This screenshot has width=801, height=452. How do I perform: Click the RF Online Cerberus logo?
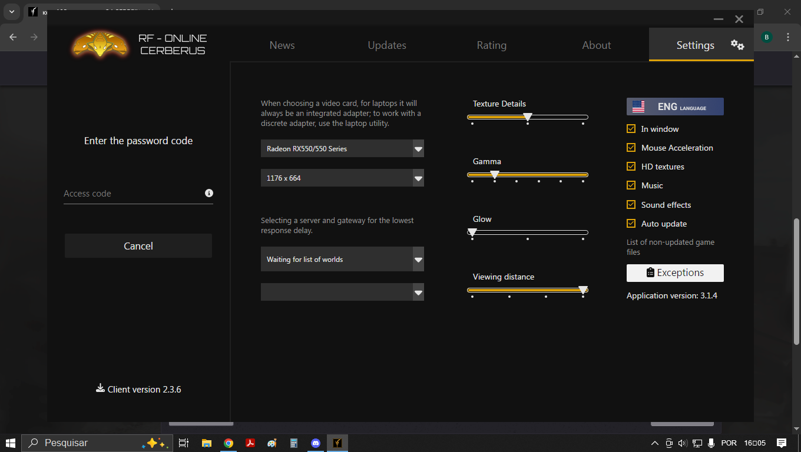100,45
